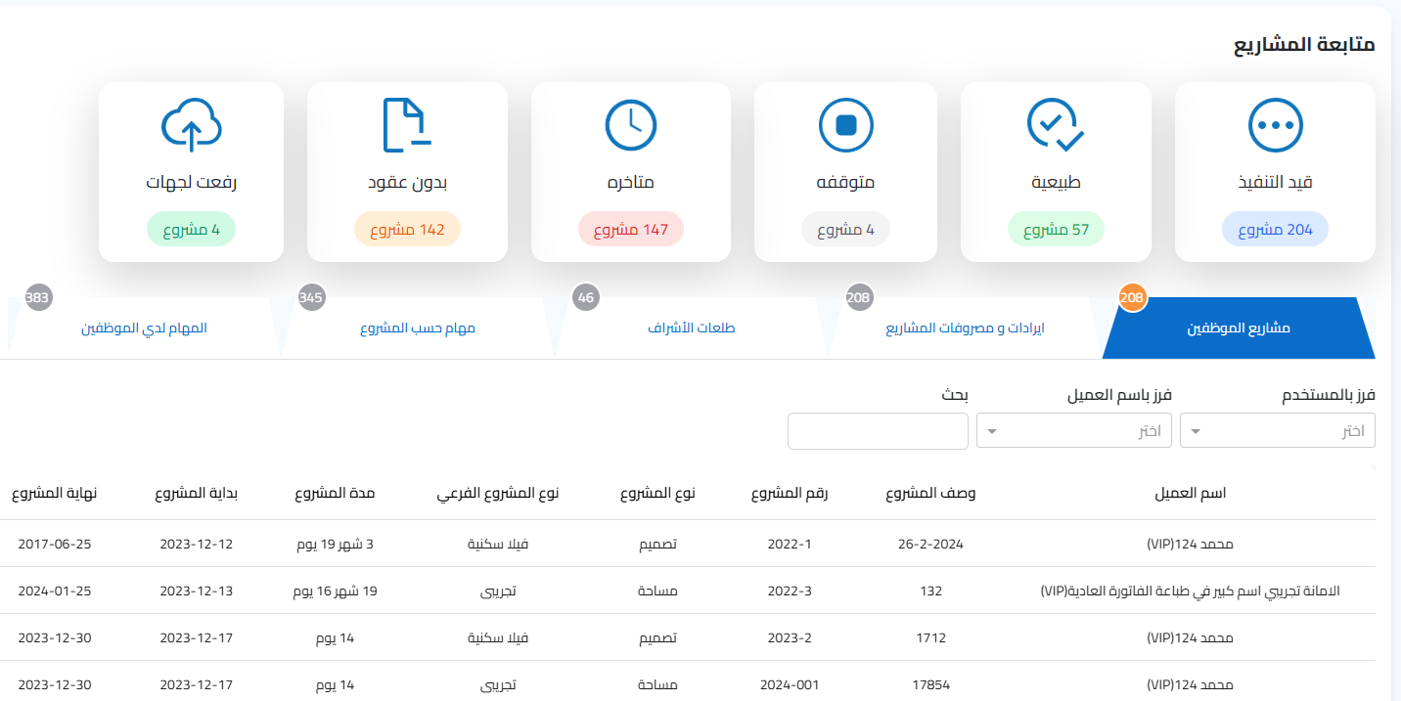
Task: Click the الامانة تجريبي customer name cell
Action: (1190, 591)
